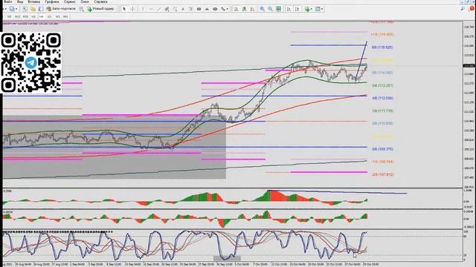Select the crosshair tool
The width and height of the screenshot is (476, 267).
click(x=132, y=9)
